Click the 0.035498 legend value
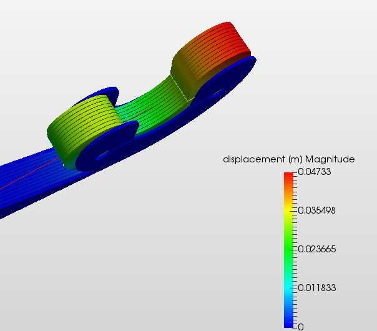377x331 pixels. click(316, 210)
